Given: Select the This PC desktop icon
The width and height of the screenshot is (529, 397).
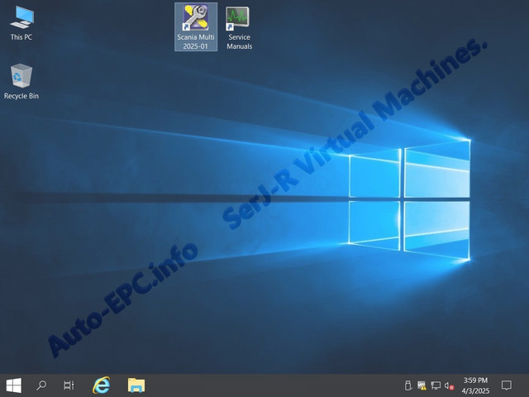Looking at the screenshot, I should pos(21,23).
